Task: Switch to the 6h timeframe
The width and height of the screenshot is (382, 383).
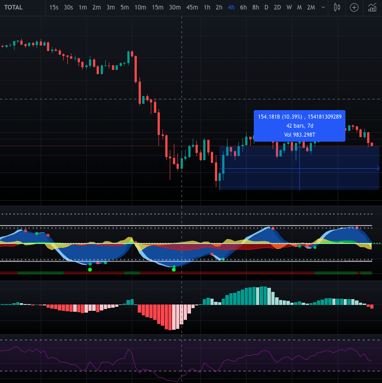Action: click(243, 7)
